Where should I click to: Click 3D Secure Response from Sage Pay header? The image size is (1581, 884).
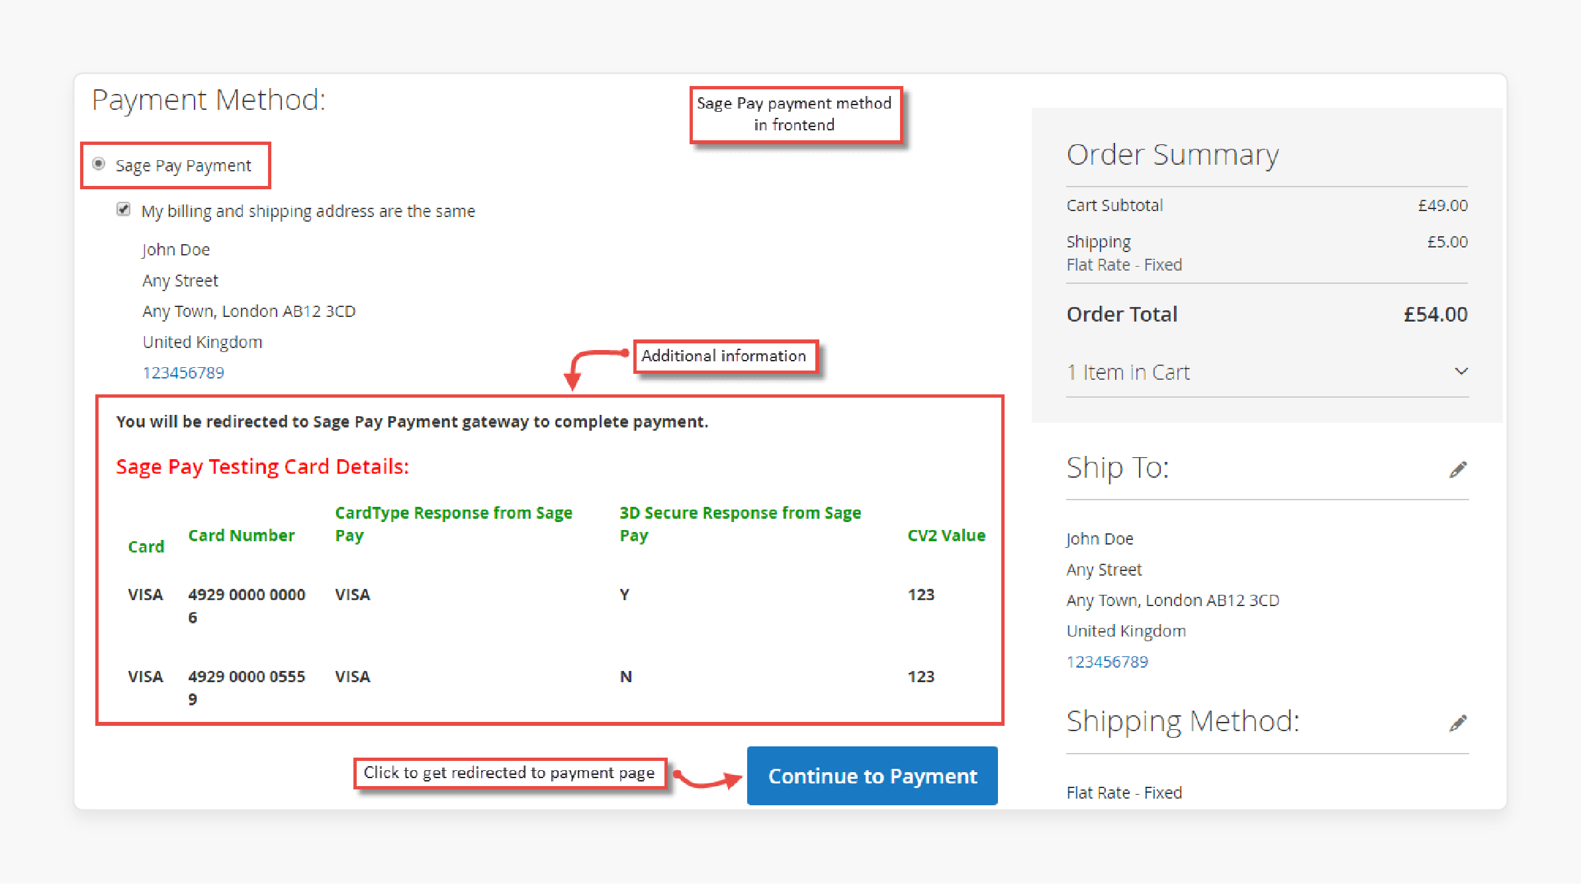pos(740,524)
